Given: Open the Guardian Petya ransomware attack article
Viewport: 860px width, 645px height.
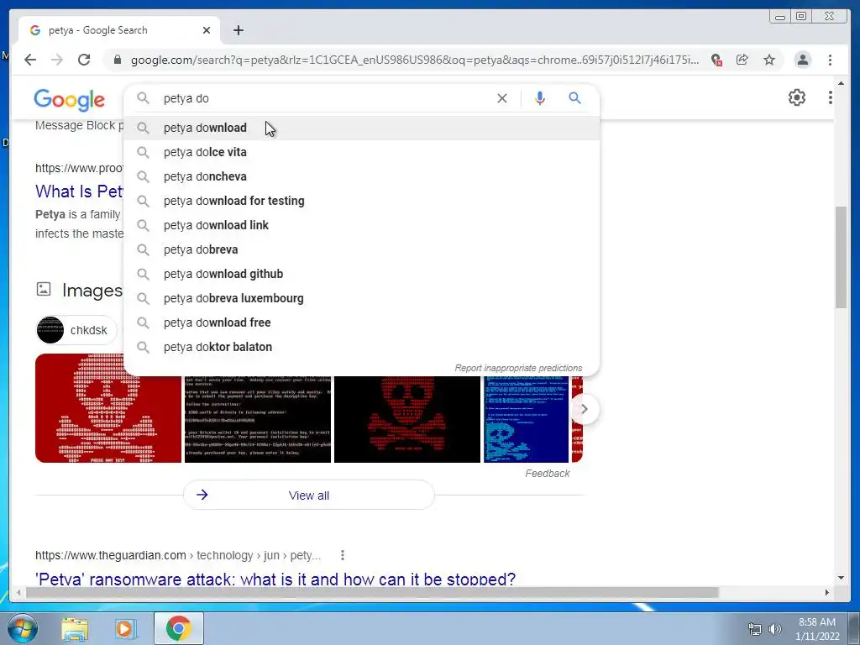Looking at the screenshot, I should 275,579.
